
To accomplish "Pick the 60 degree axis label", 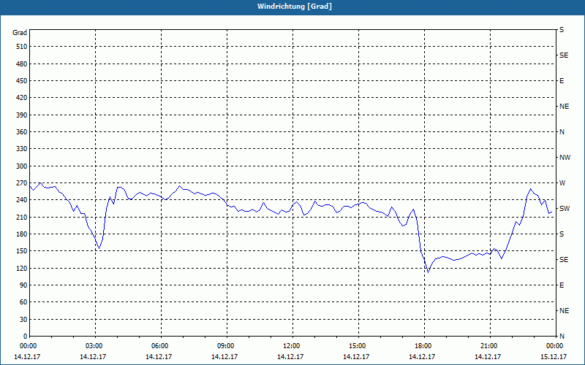I will pyautogui.click(x=23, y=301).
